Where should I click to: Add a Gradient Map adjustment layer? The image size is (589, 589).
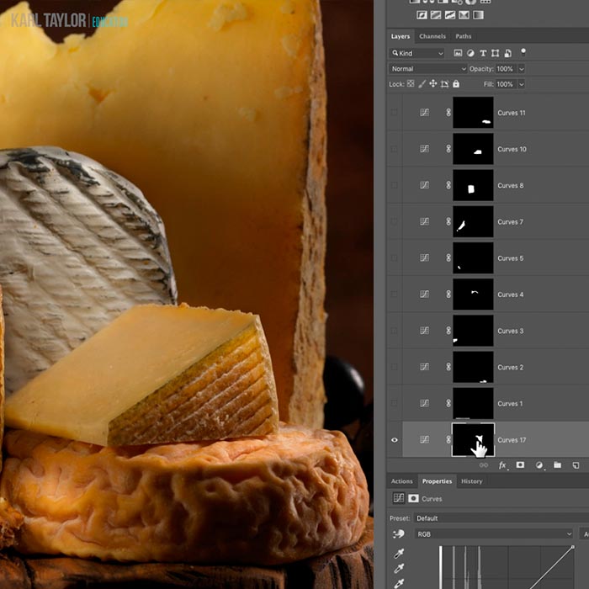point(478,15)
